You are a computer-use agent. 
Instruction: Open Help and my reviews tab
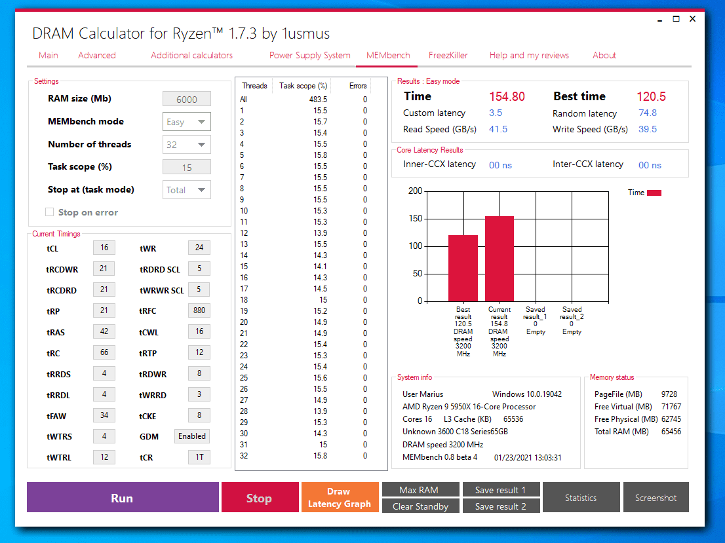pos(529,56)
